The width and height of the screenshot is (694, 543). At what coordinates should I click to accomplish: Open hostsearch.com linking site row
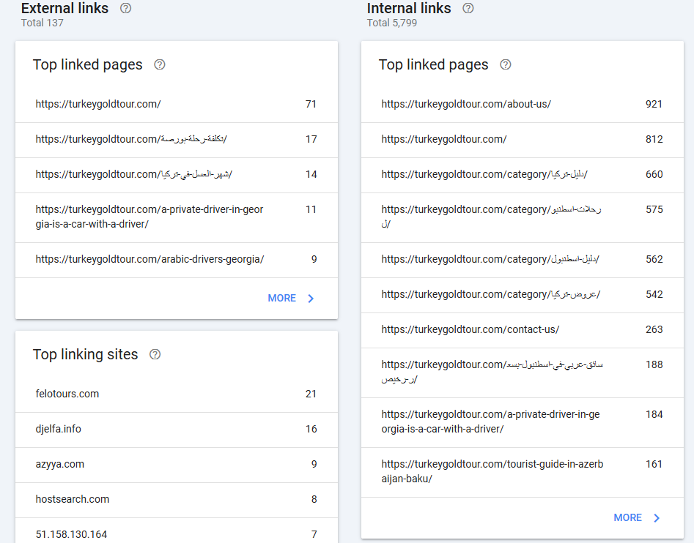[x=177, y=500]
